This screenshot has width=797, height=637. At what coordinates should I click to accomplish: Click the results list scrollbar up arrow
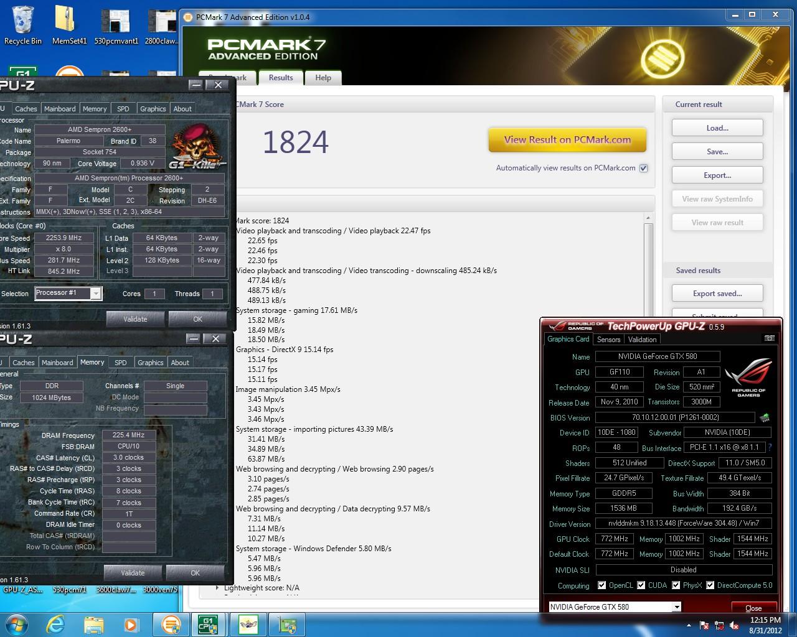(648, 218)
